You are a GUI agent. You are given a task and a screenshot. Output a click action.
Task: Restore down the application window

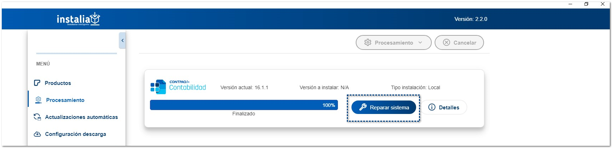coord(586,4)
